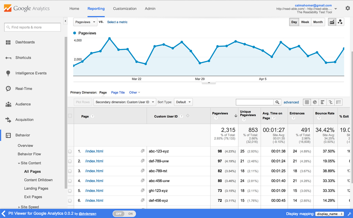Open the Other primary dimension dropdown
This screenshot has height=218, width=353.
tap(134, 92)
